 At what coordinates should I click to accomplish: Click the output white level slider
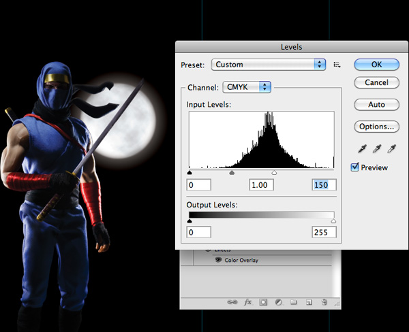(x=333, y=221)
